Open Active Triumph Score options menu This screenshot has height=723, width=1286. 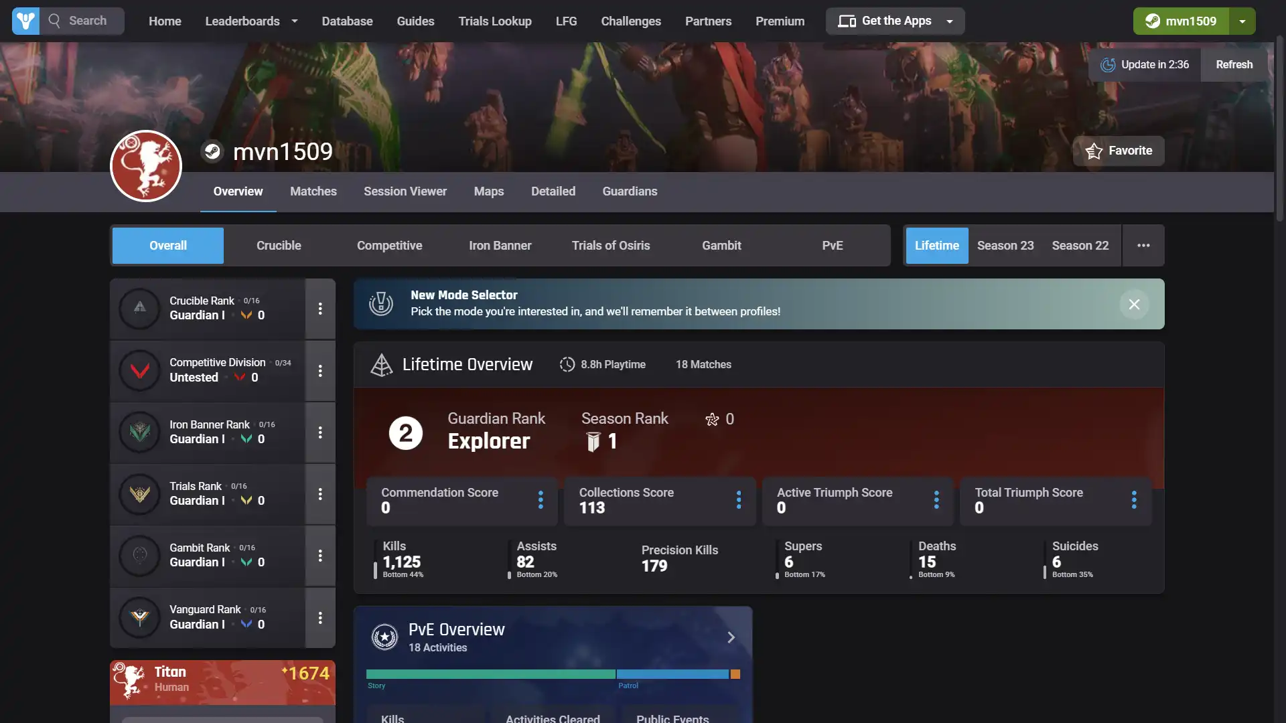click(x=936, y=500)
